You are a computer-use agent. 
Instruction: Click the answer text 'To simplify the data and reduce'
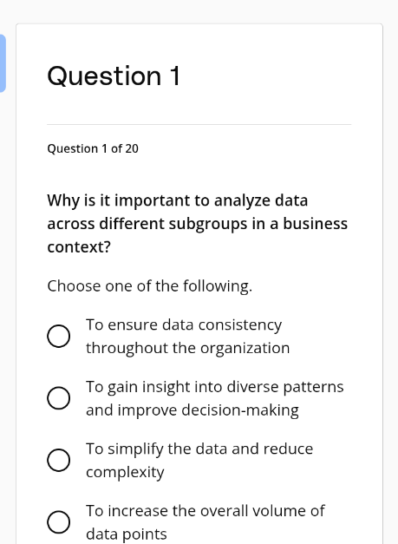pos(199,449)
